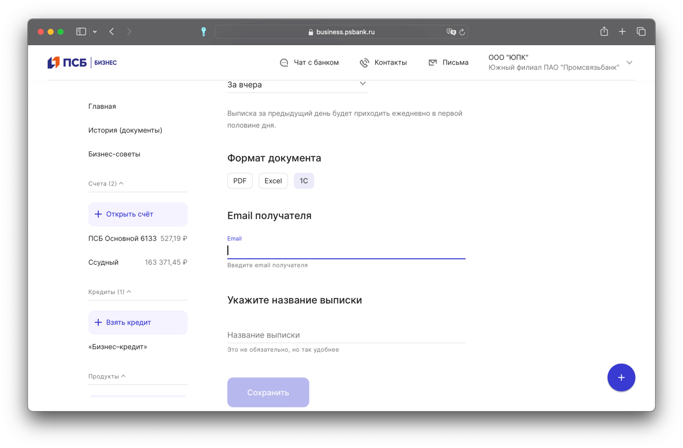Image resolution: width=683 pixels, height=448 pixels.
Task: Click the Южный филиал ПАО "Промсвязьбанк" text
Action: click(x=554, y=68)
